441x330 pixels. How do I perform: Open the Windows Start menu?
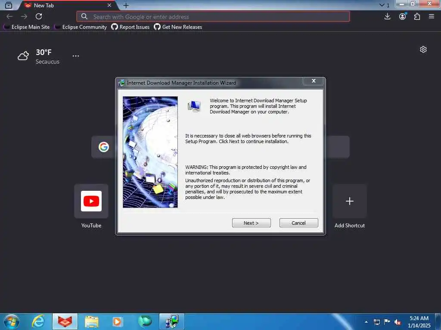coord(12,321)
